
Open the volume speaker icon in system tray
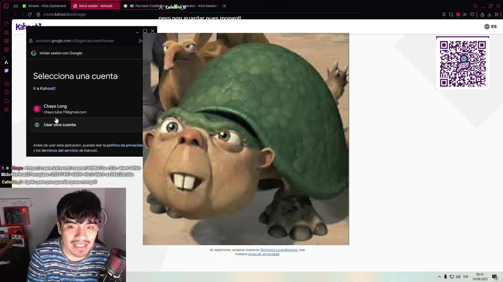pyautogui.click(x=458, y=277)
